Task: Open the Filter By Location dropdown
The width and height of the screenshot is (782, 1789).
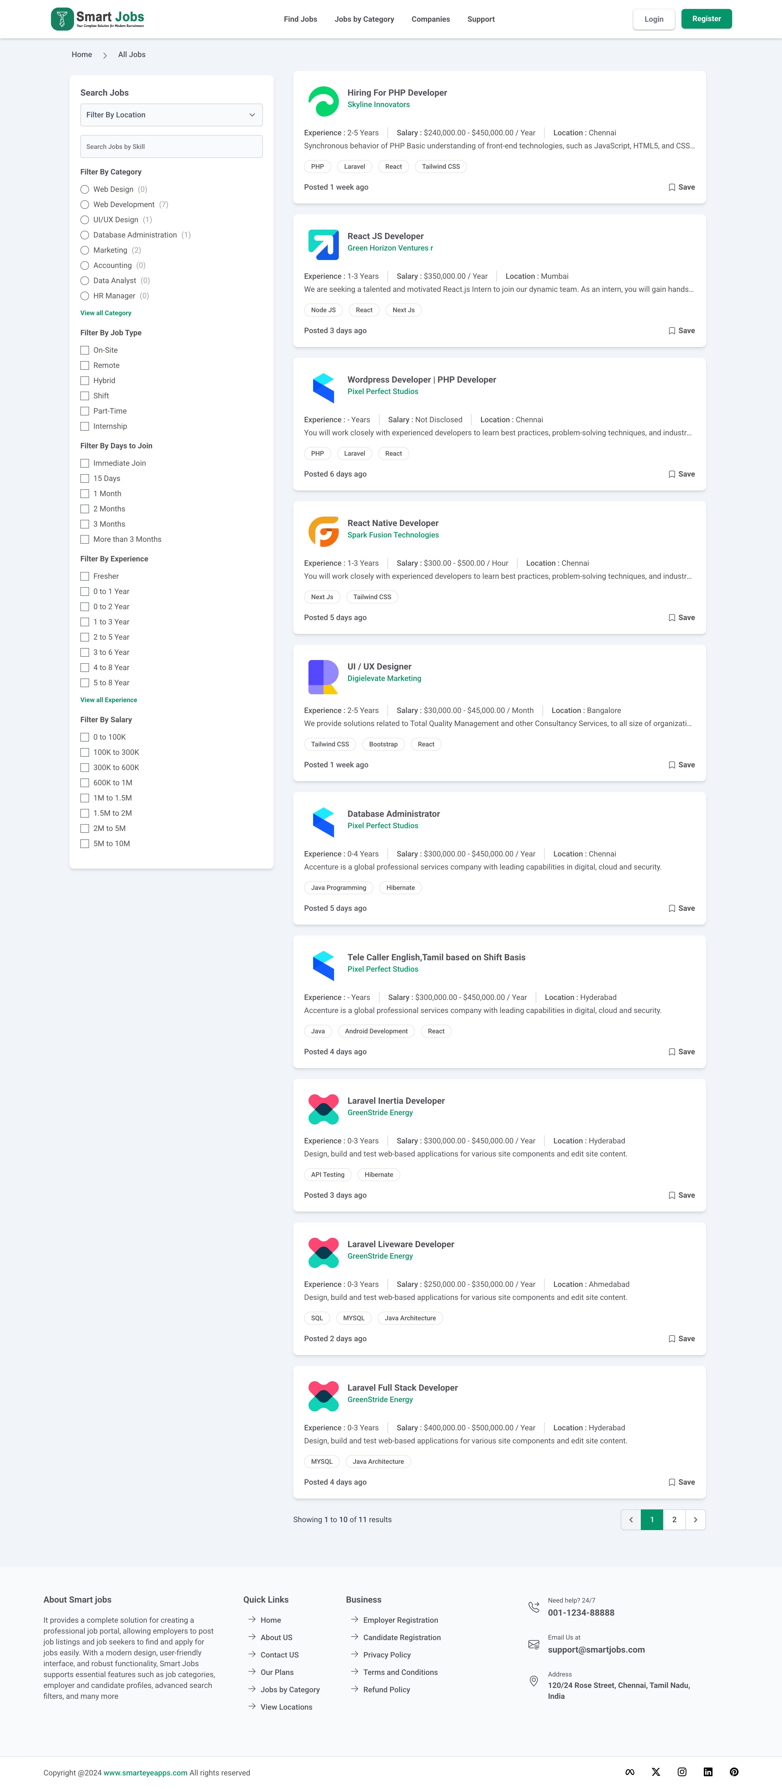Action: [x=171, y=115]
